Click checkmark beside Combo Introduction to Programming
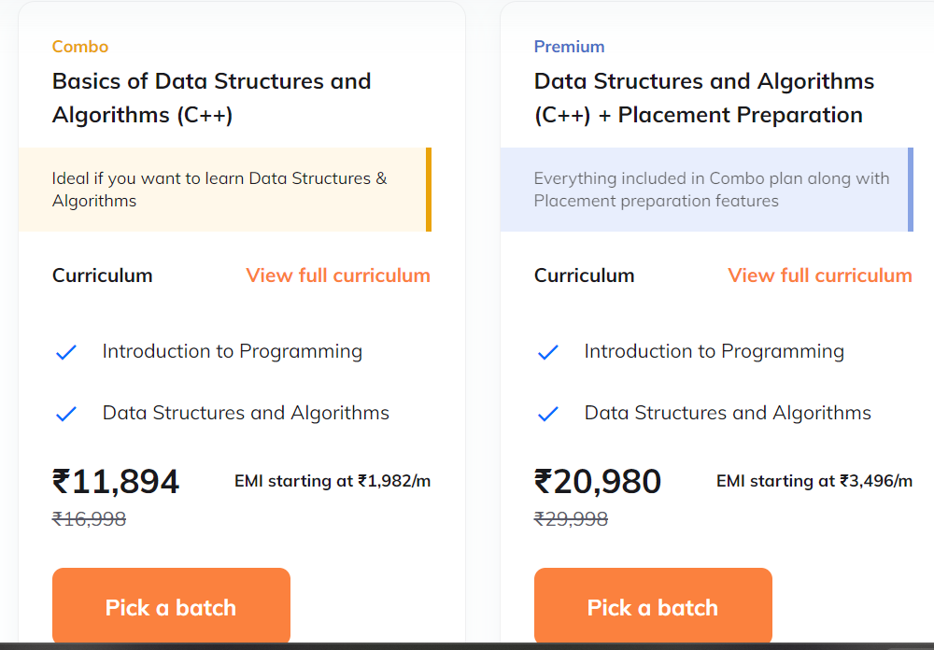The width and height of the screenshot is (934, 650). 66,352
